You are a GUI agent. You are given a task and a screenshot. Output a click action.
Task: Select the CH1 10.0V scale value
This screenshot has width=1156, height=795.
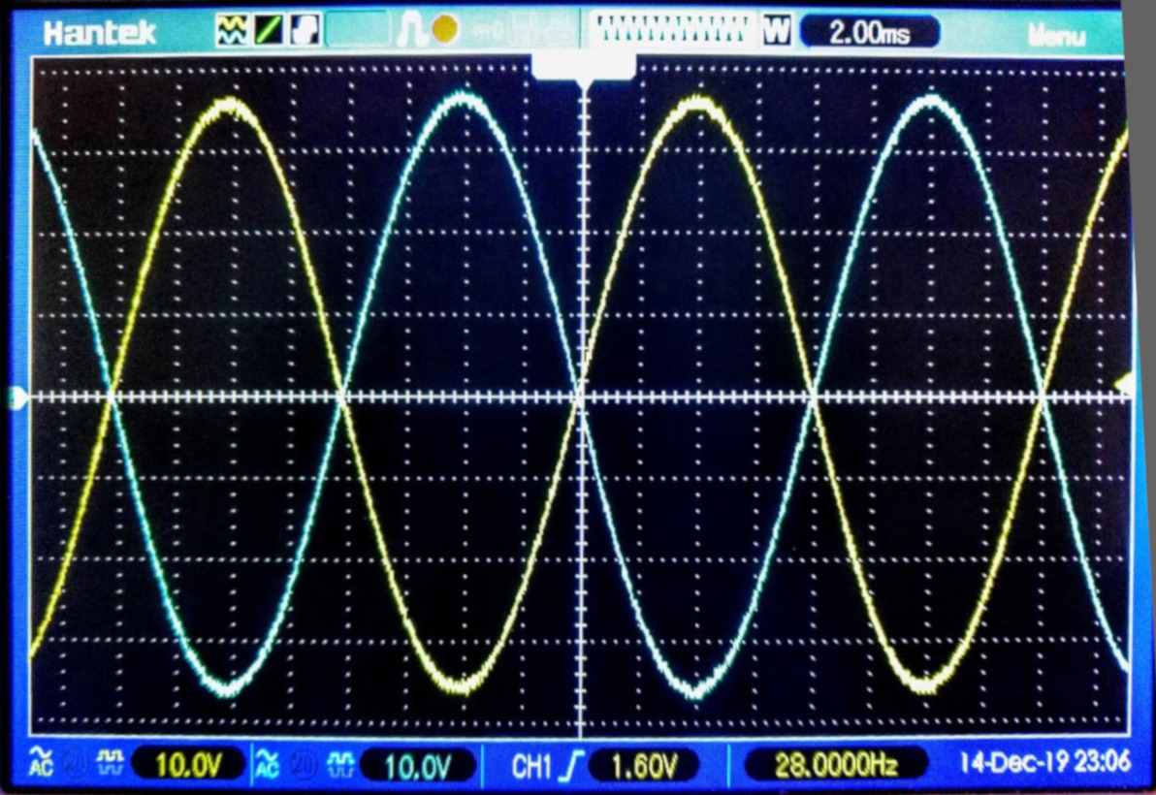tap(188, 765)
